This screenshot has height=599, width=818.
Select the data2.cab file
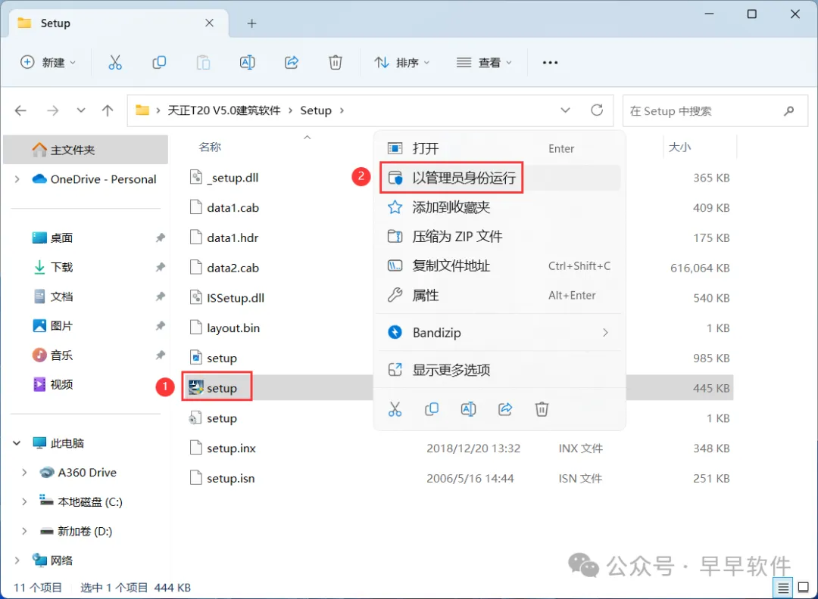225,268
